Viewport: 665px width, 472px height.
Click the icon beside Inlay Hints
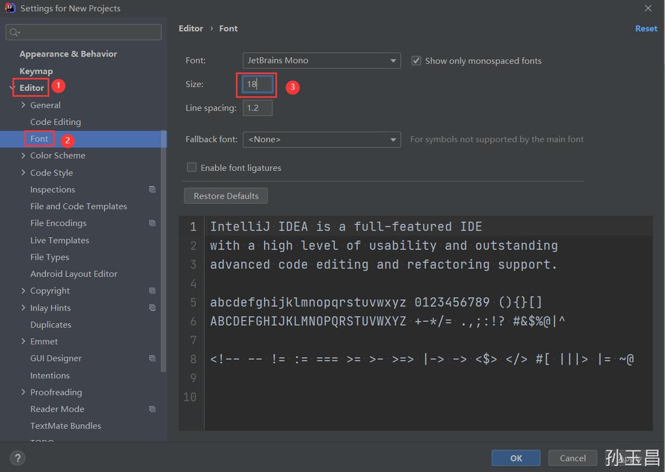(x=152, y=307)
